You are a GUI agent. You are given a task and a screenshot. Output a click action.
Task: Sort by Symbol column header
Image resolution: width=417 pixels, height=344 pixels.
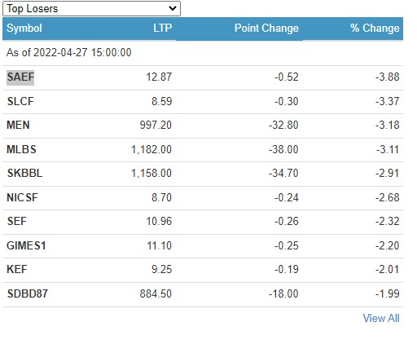[x=24, y=29]
